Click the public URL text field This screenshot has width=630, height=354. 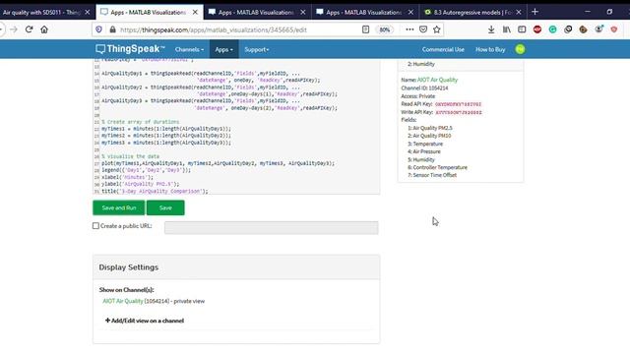pos(272,227)
